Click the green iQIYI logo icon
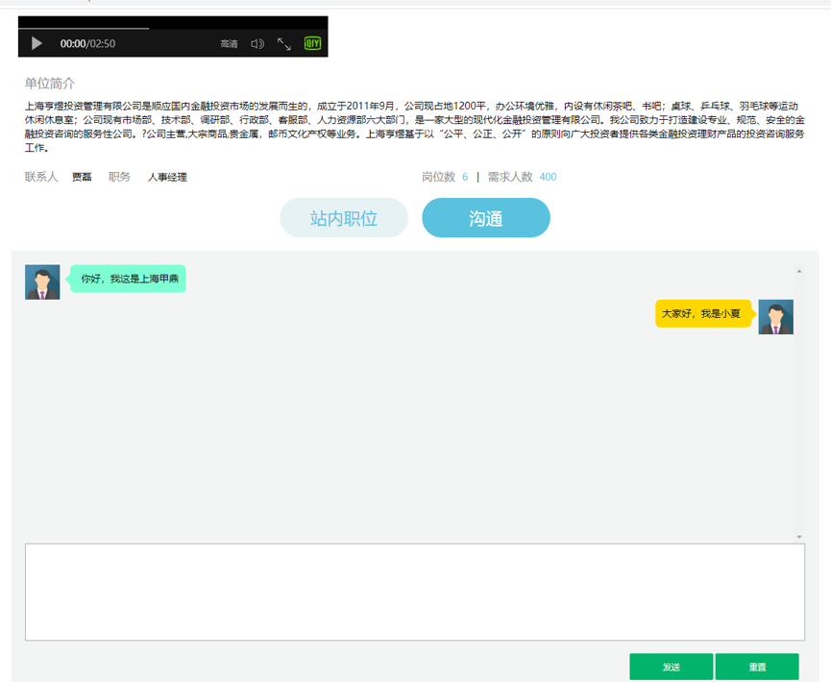 (x=312, y=43)
